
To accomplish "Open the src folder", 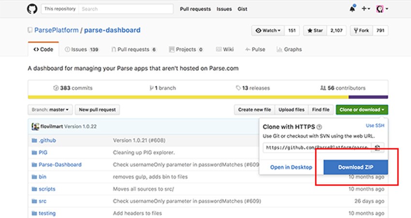I will pos(43,201).
